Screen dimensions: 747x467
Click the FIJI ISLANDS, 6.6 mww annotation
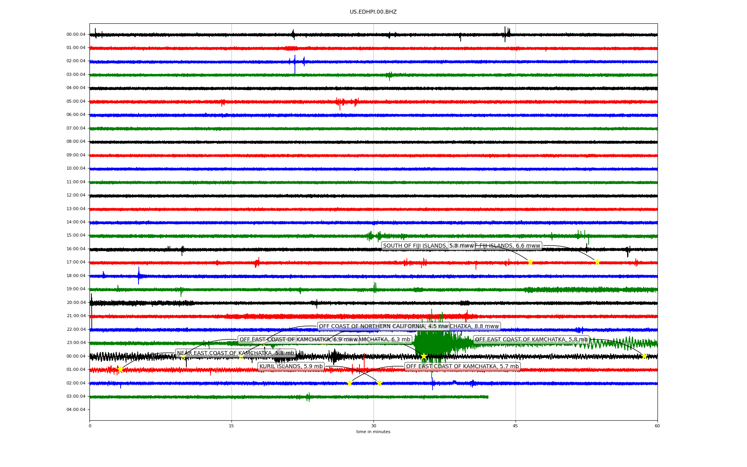509,246
